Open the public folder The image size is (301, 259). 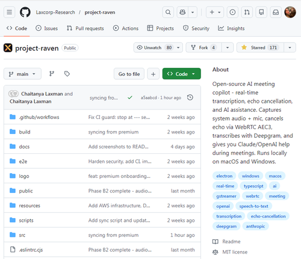coord(26,191)
